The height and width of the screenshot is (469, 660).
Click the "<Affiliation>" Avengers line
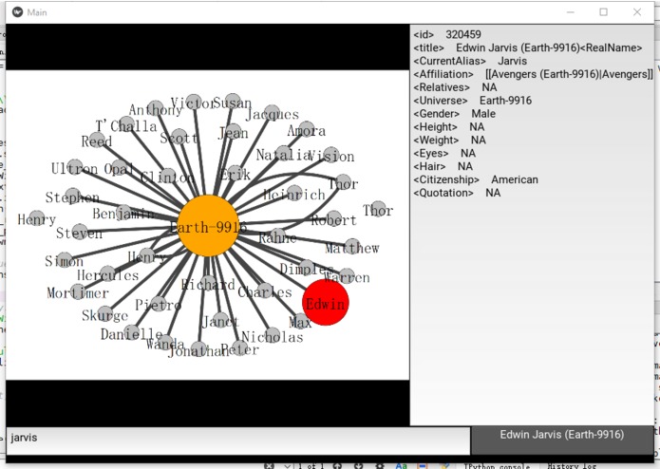(x=533, y=74)
